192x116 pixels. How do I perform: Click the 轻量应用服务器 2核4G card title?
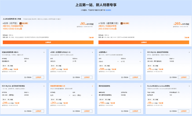click(10, 52)
